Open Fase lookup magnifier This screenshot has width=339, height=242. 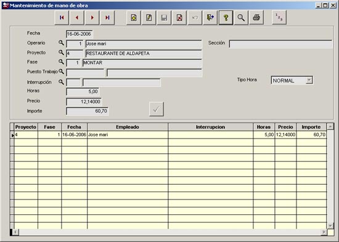[x=61, y=62]
